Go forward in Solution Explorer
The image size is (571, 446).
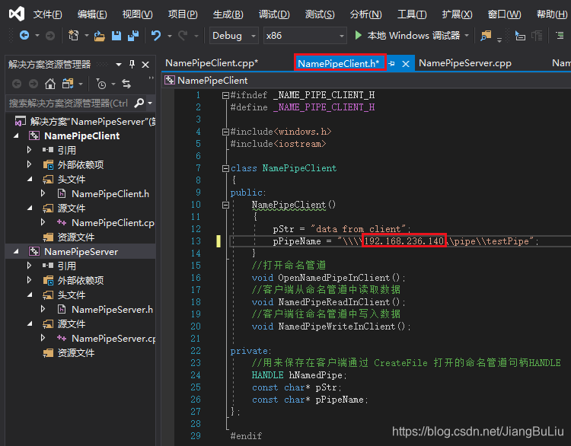coord(33,84)
